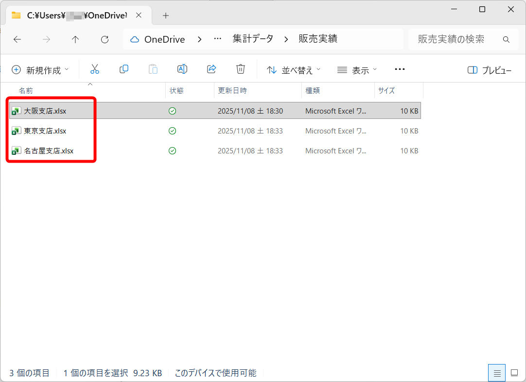
Task: Open the 並べ替え sort dropdown
Action: click(293, 69)
